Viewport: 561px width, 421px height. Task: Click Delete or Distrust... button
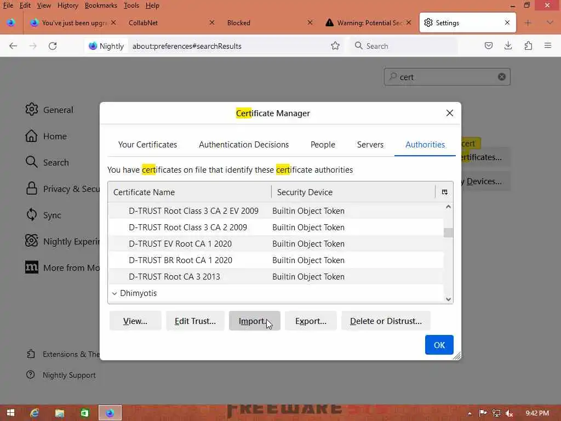[386, 321]
